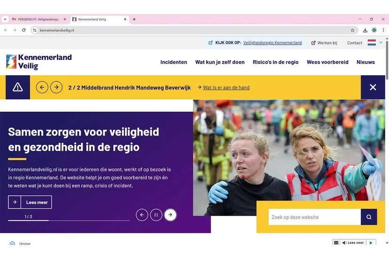Image resolution: width=389 pixels, height=259 pixels.
Task: Pause the hero slideshow
Action: point(156,215)
